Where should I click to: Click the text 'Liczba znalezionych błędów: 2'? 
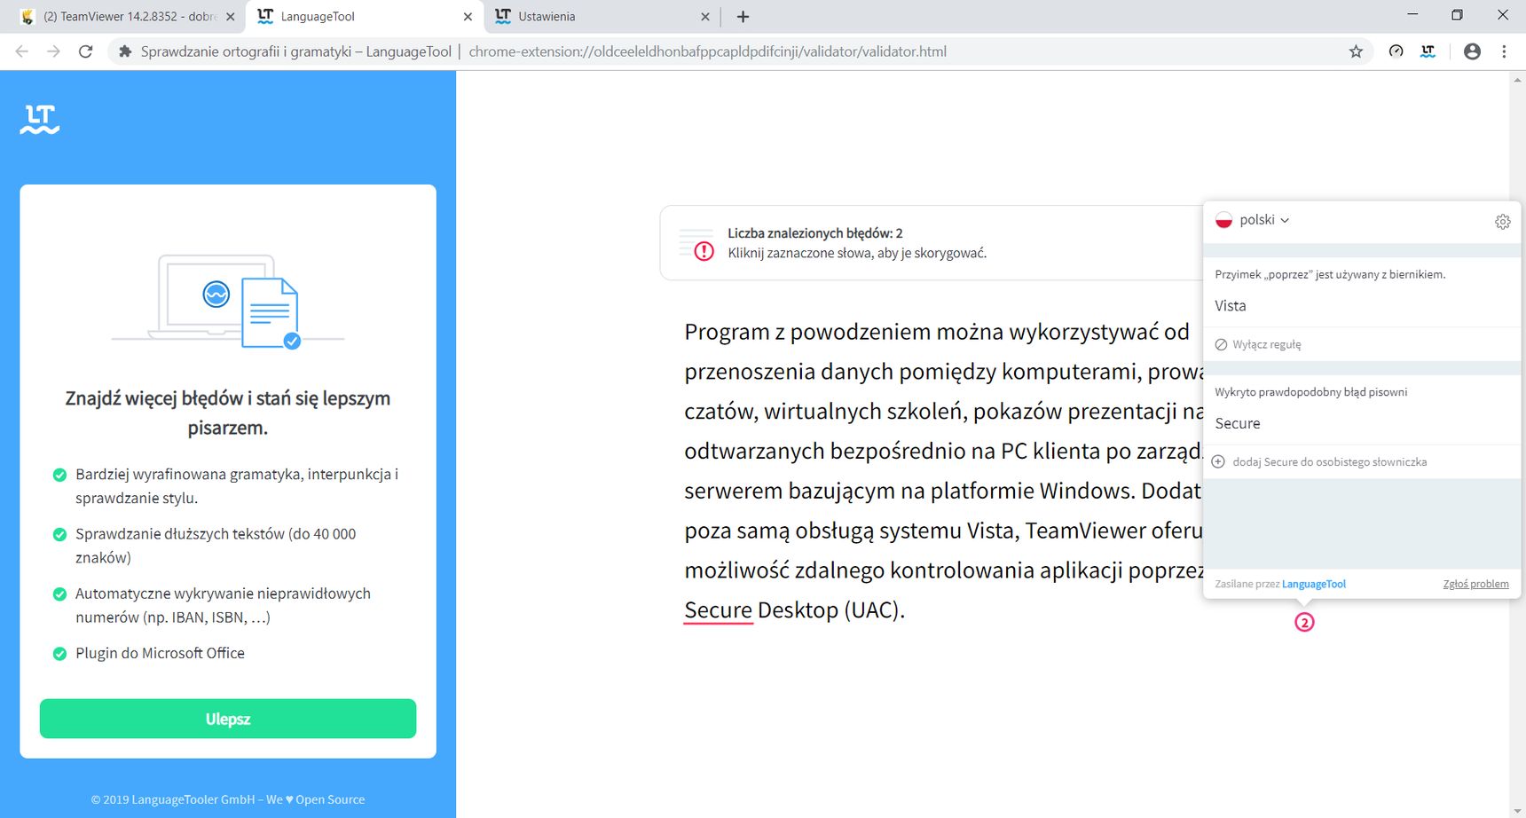pyautogui.click(x=814, y=233)
